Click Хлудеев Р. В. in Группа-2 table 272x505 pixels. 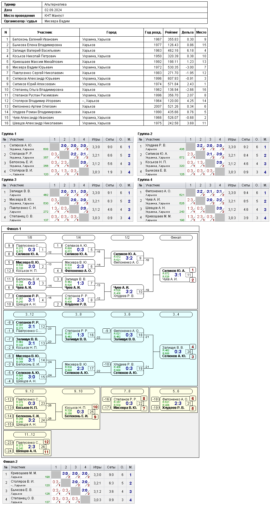[x=156, y=145]
